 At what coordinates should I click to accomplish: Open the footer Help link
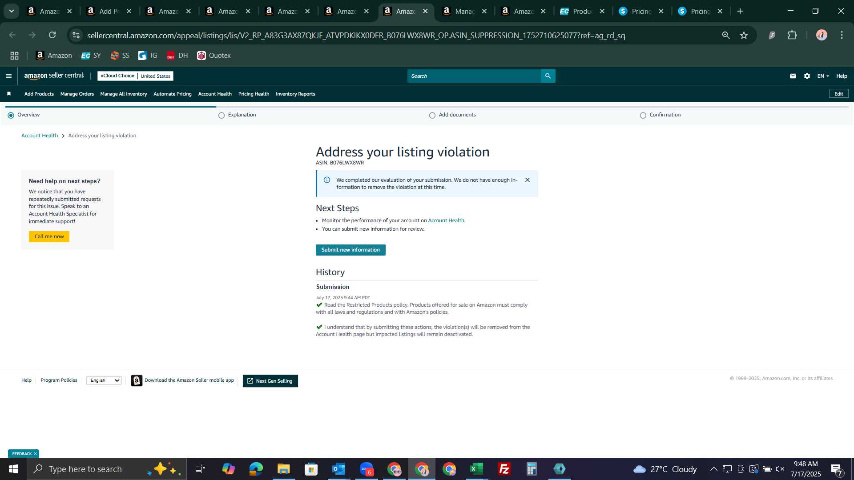26,380
